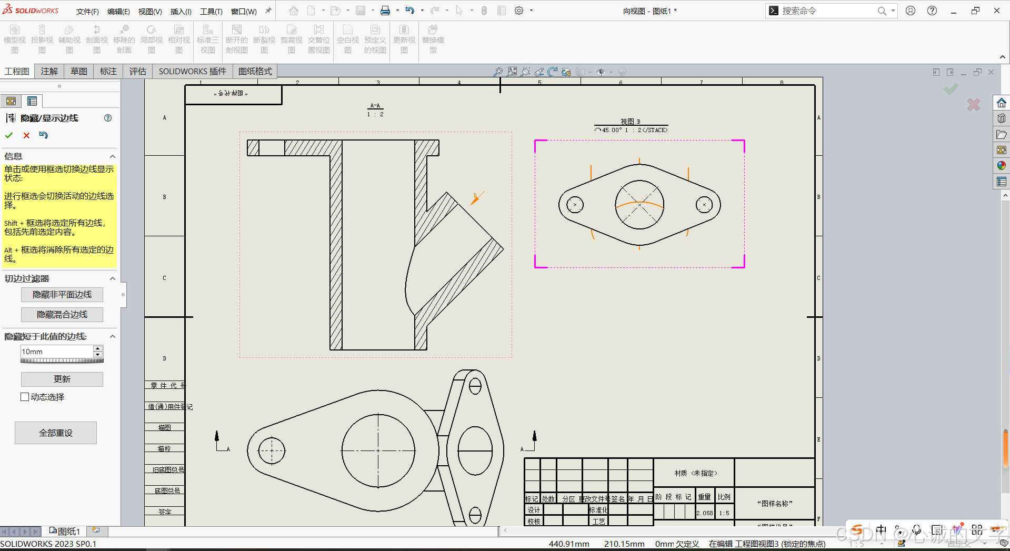Open the 窗口(W) menu
The height and width of the screenshot is (551, 1010).
pyautogui.click(x=244, y=11)
